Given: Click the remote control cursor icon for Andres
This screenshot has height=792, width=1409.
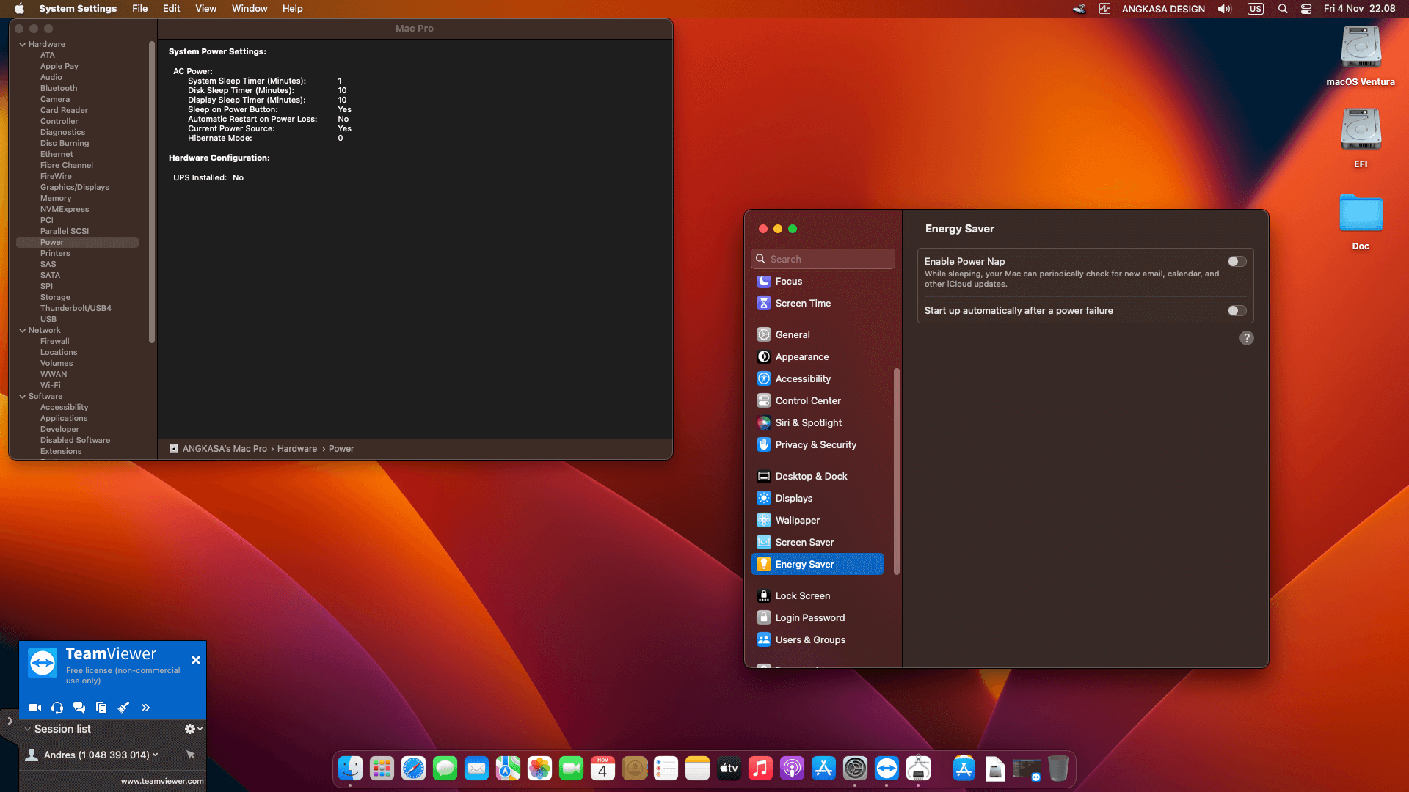Looking at the screenshot, I should 191,755.
